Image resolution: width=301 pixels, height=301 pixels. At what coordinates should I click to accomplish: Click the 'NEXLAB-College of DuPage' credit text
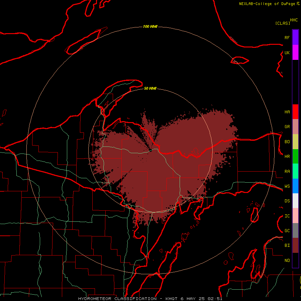coord(267,4)
